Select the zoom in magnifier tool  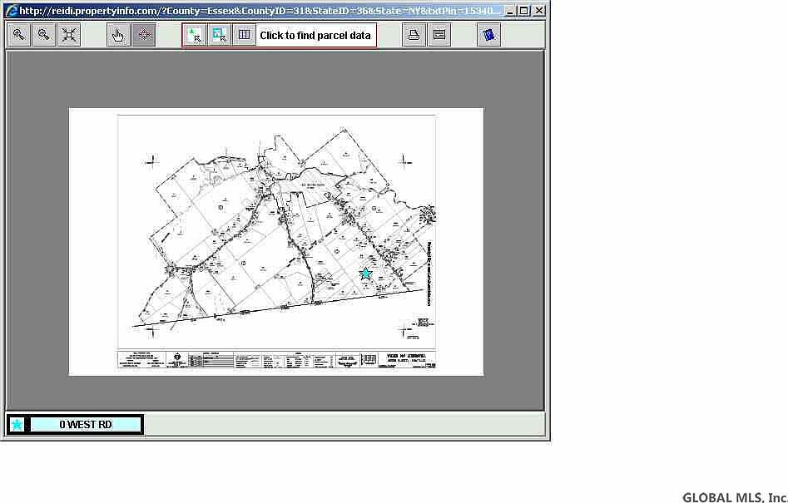19,35
